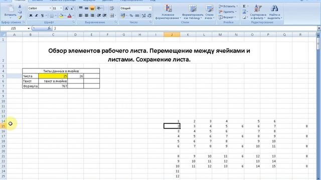The width and height of the screenshot is (321, 180).
Task: Click the Insert Function fx icon
Action: (49, 28)
